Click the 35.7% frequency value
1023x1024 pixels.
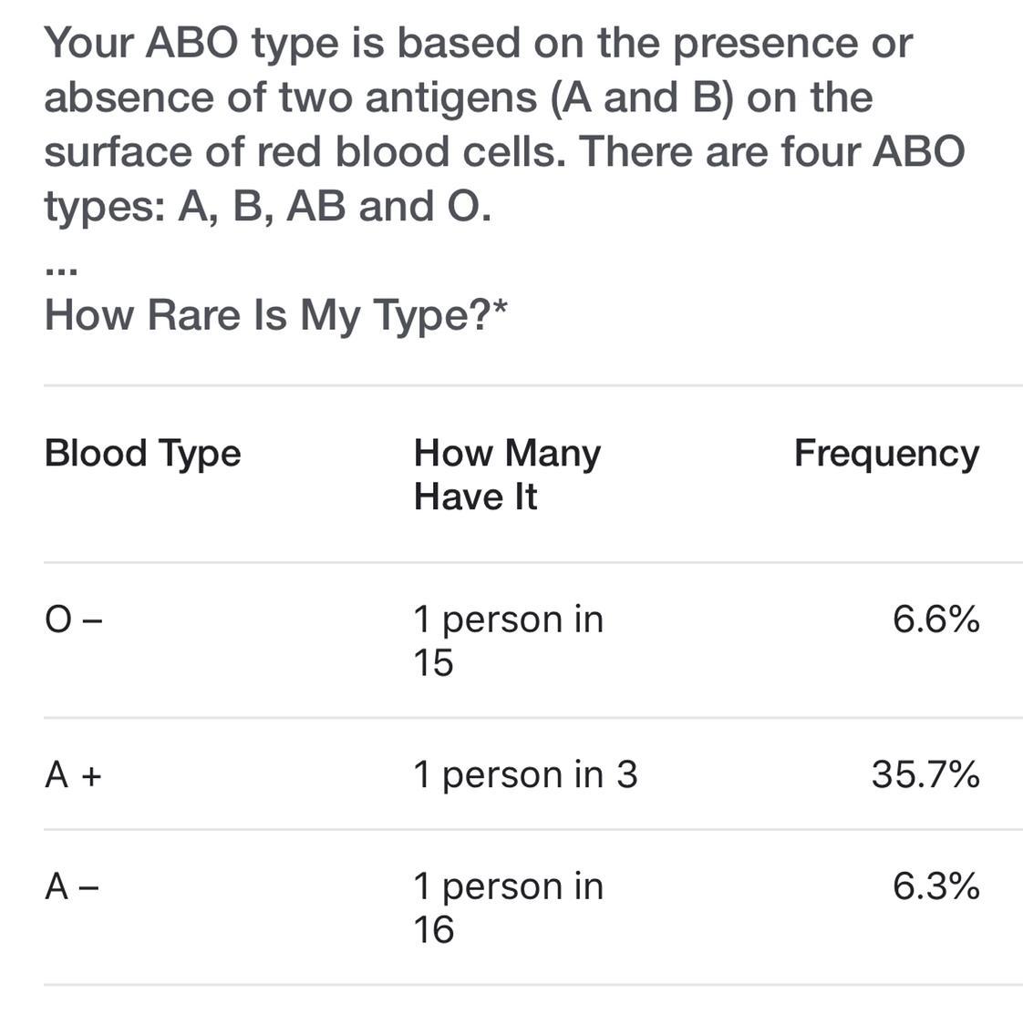(x=925, y=774)
